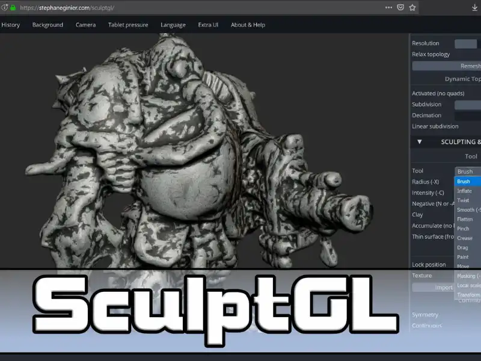Viewport: 481px width, 361px height.
Task: Choose Flatten in the tool dropdown list
Action: coord(465,220)
